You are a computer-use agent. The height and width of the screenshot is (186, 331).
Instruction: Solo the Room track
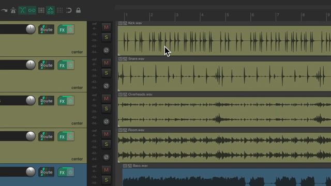click(x=106, y=144)
